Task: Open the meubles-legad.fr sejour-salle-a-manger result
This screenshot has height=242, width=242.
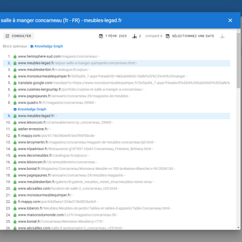Action: coord(77,63)
